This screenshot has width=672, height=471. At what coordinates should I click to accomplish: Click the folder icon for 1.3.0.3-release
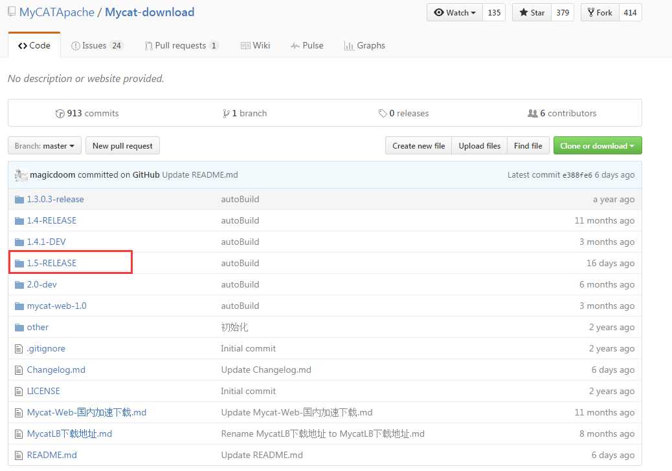pos(19,200)
